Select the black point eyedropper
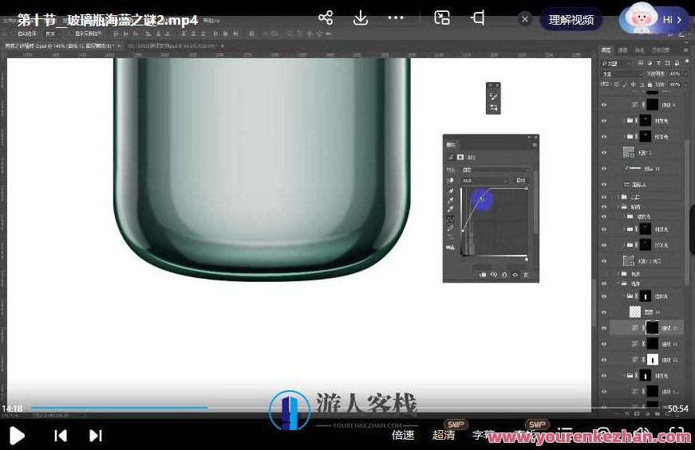 point(451,191)
